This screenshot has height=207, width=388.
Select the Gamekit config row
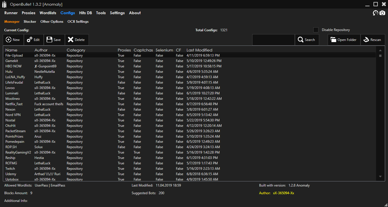[190, 61]
